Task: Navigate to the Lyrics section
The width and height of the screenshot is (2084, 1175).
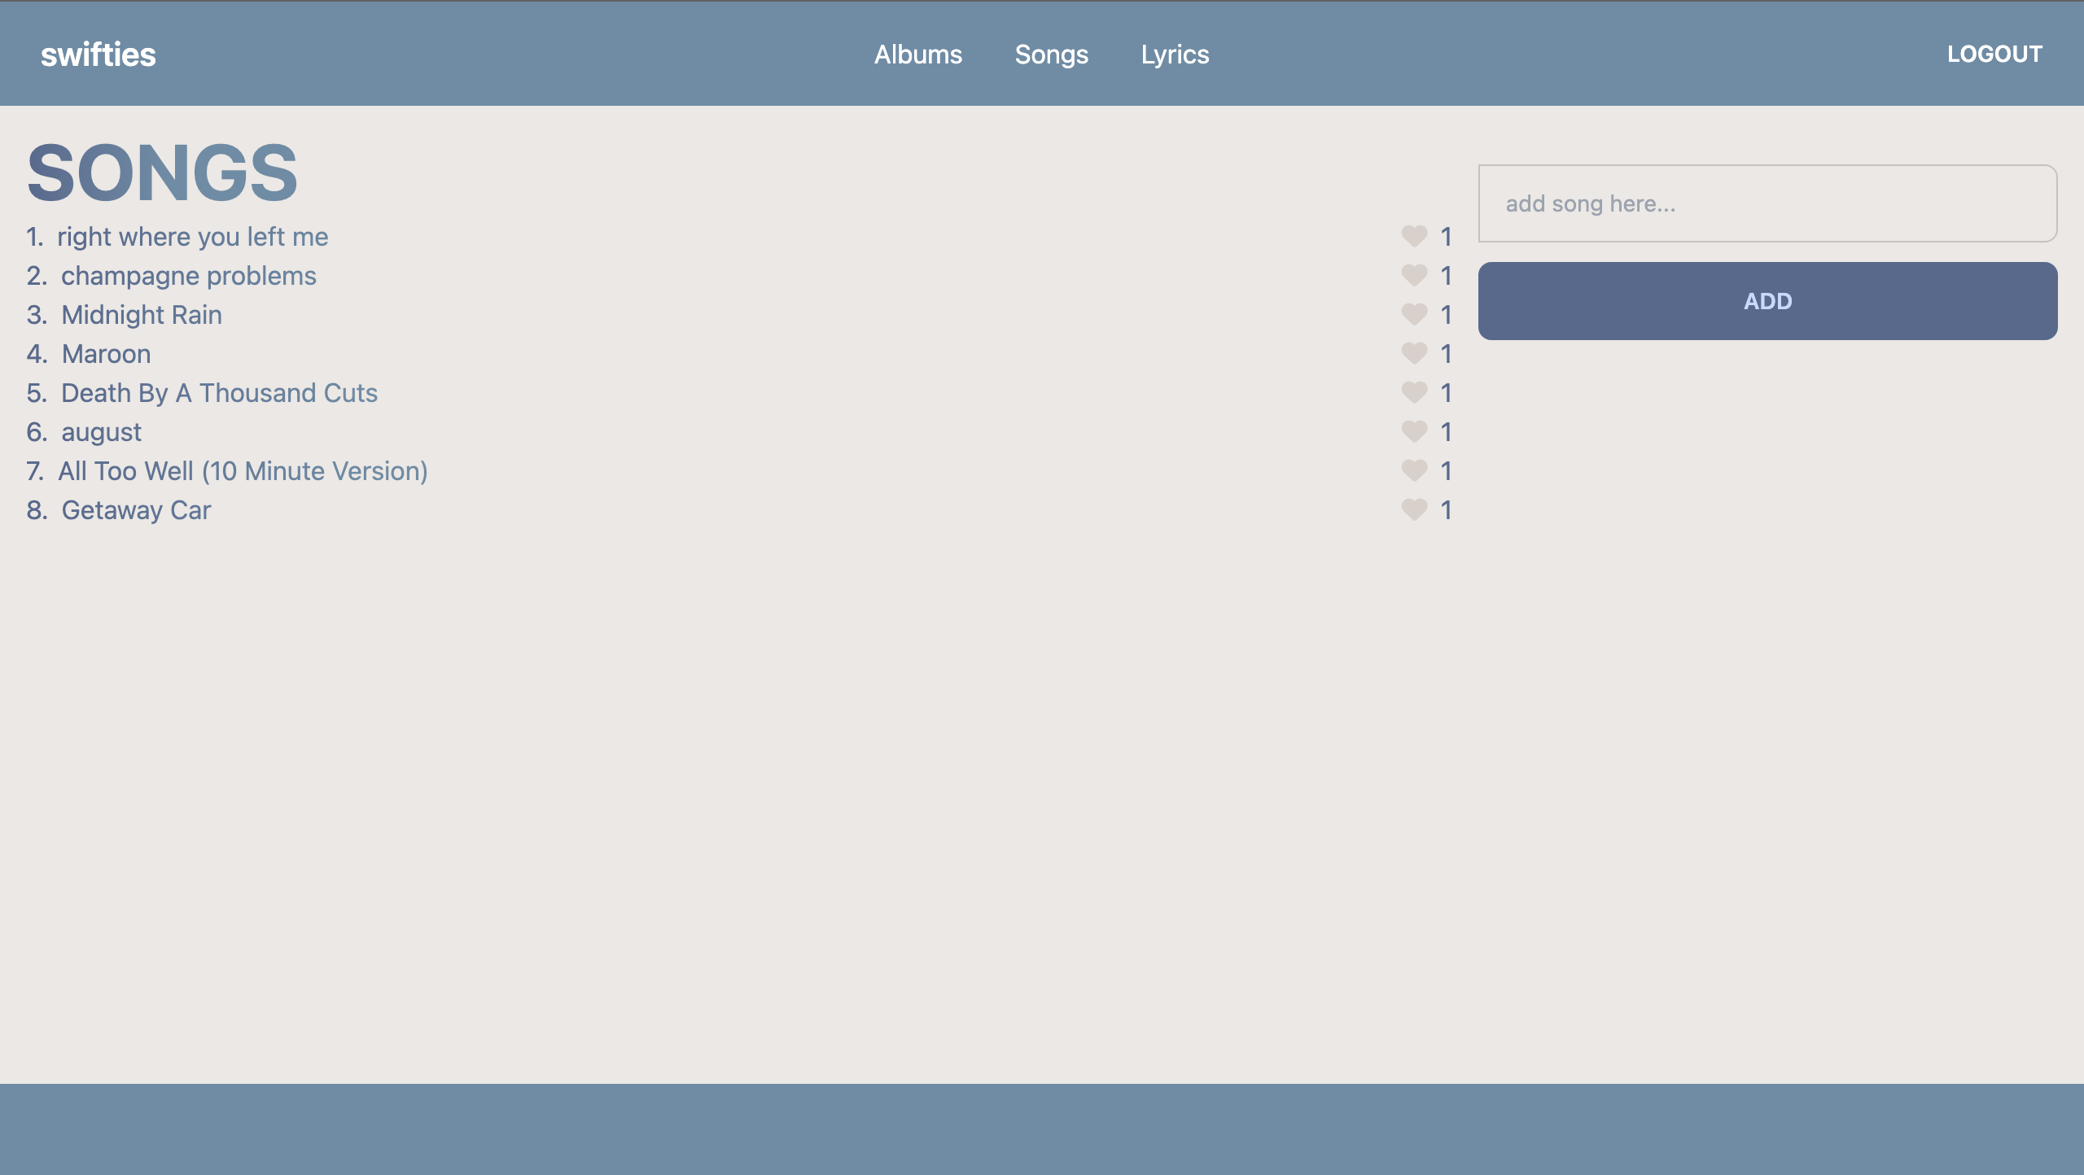Action: tap(1175, 54)
